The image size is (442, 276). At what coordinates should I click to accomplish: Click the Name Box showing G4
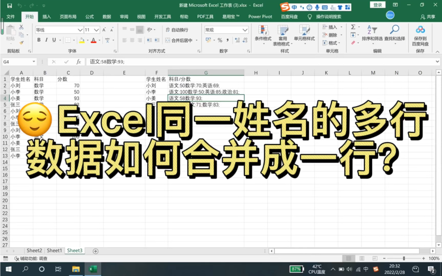tap(19, 62)
